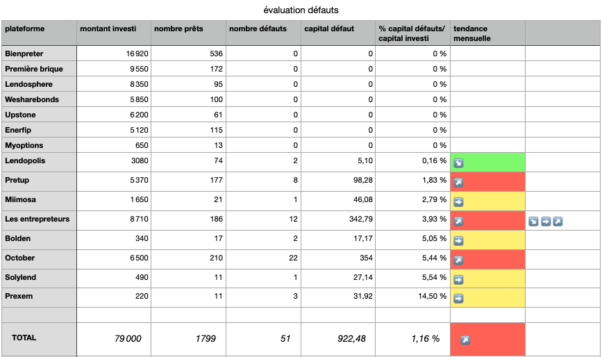Click the up-right arrow icon in TOTAL row

pos(465,340)
